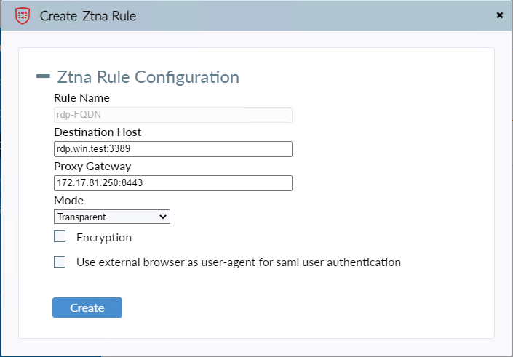Click the Encryption label text
This screenshot has width=513, height=357.
[104, 238]
